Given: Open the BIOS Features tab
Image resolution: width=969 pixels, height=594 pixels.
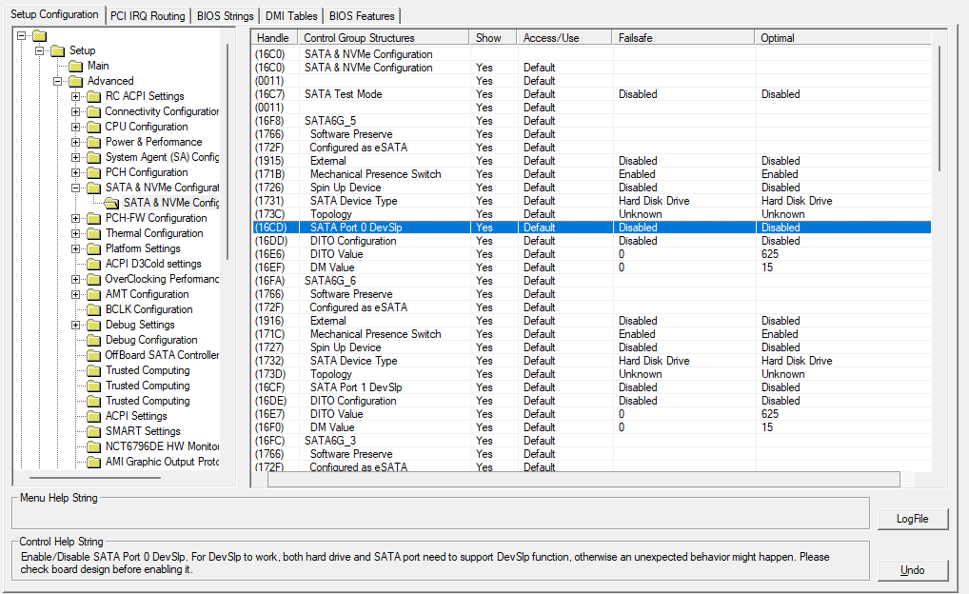Looking at the screenshot, I should point(362,16).
